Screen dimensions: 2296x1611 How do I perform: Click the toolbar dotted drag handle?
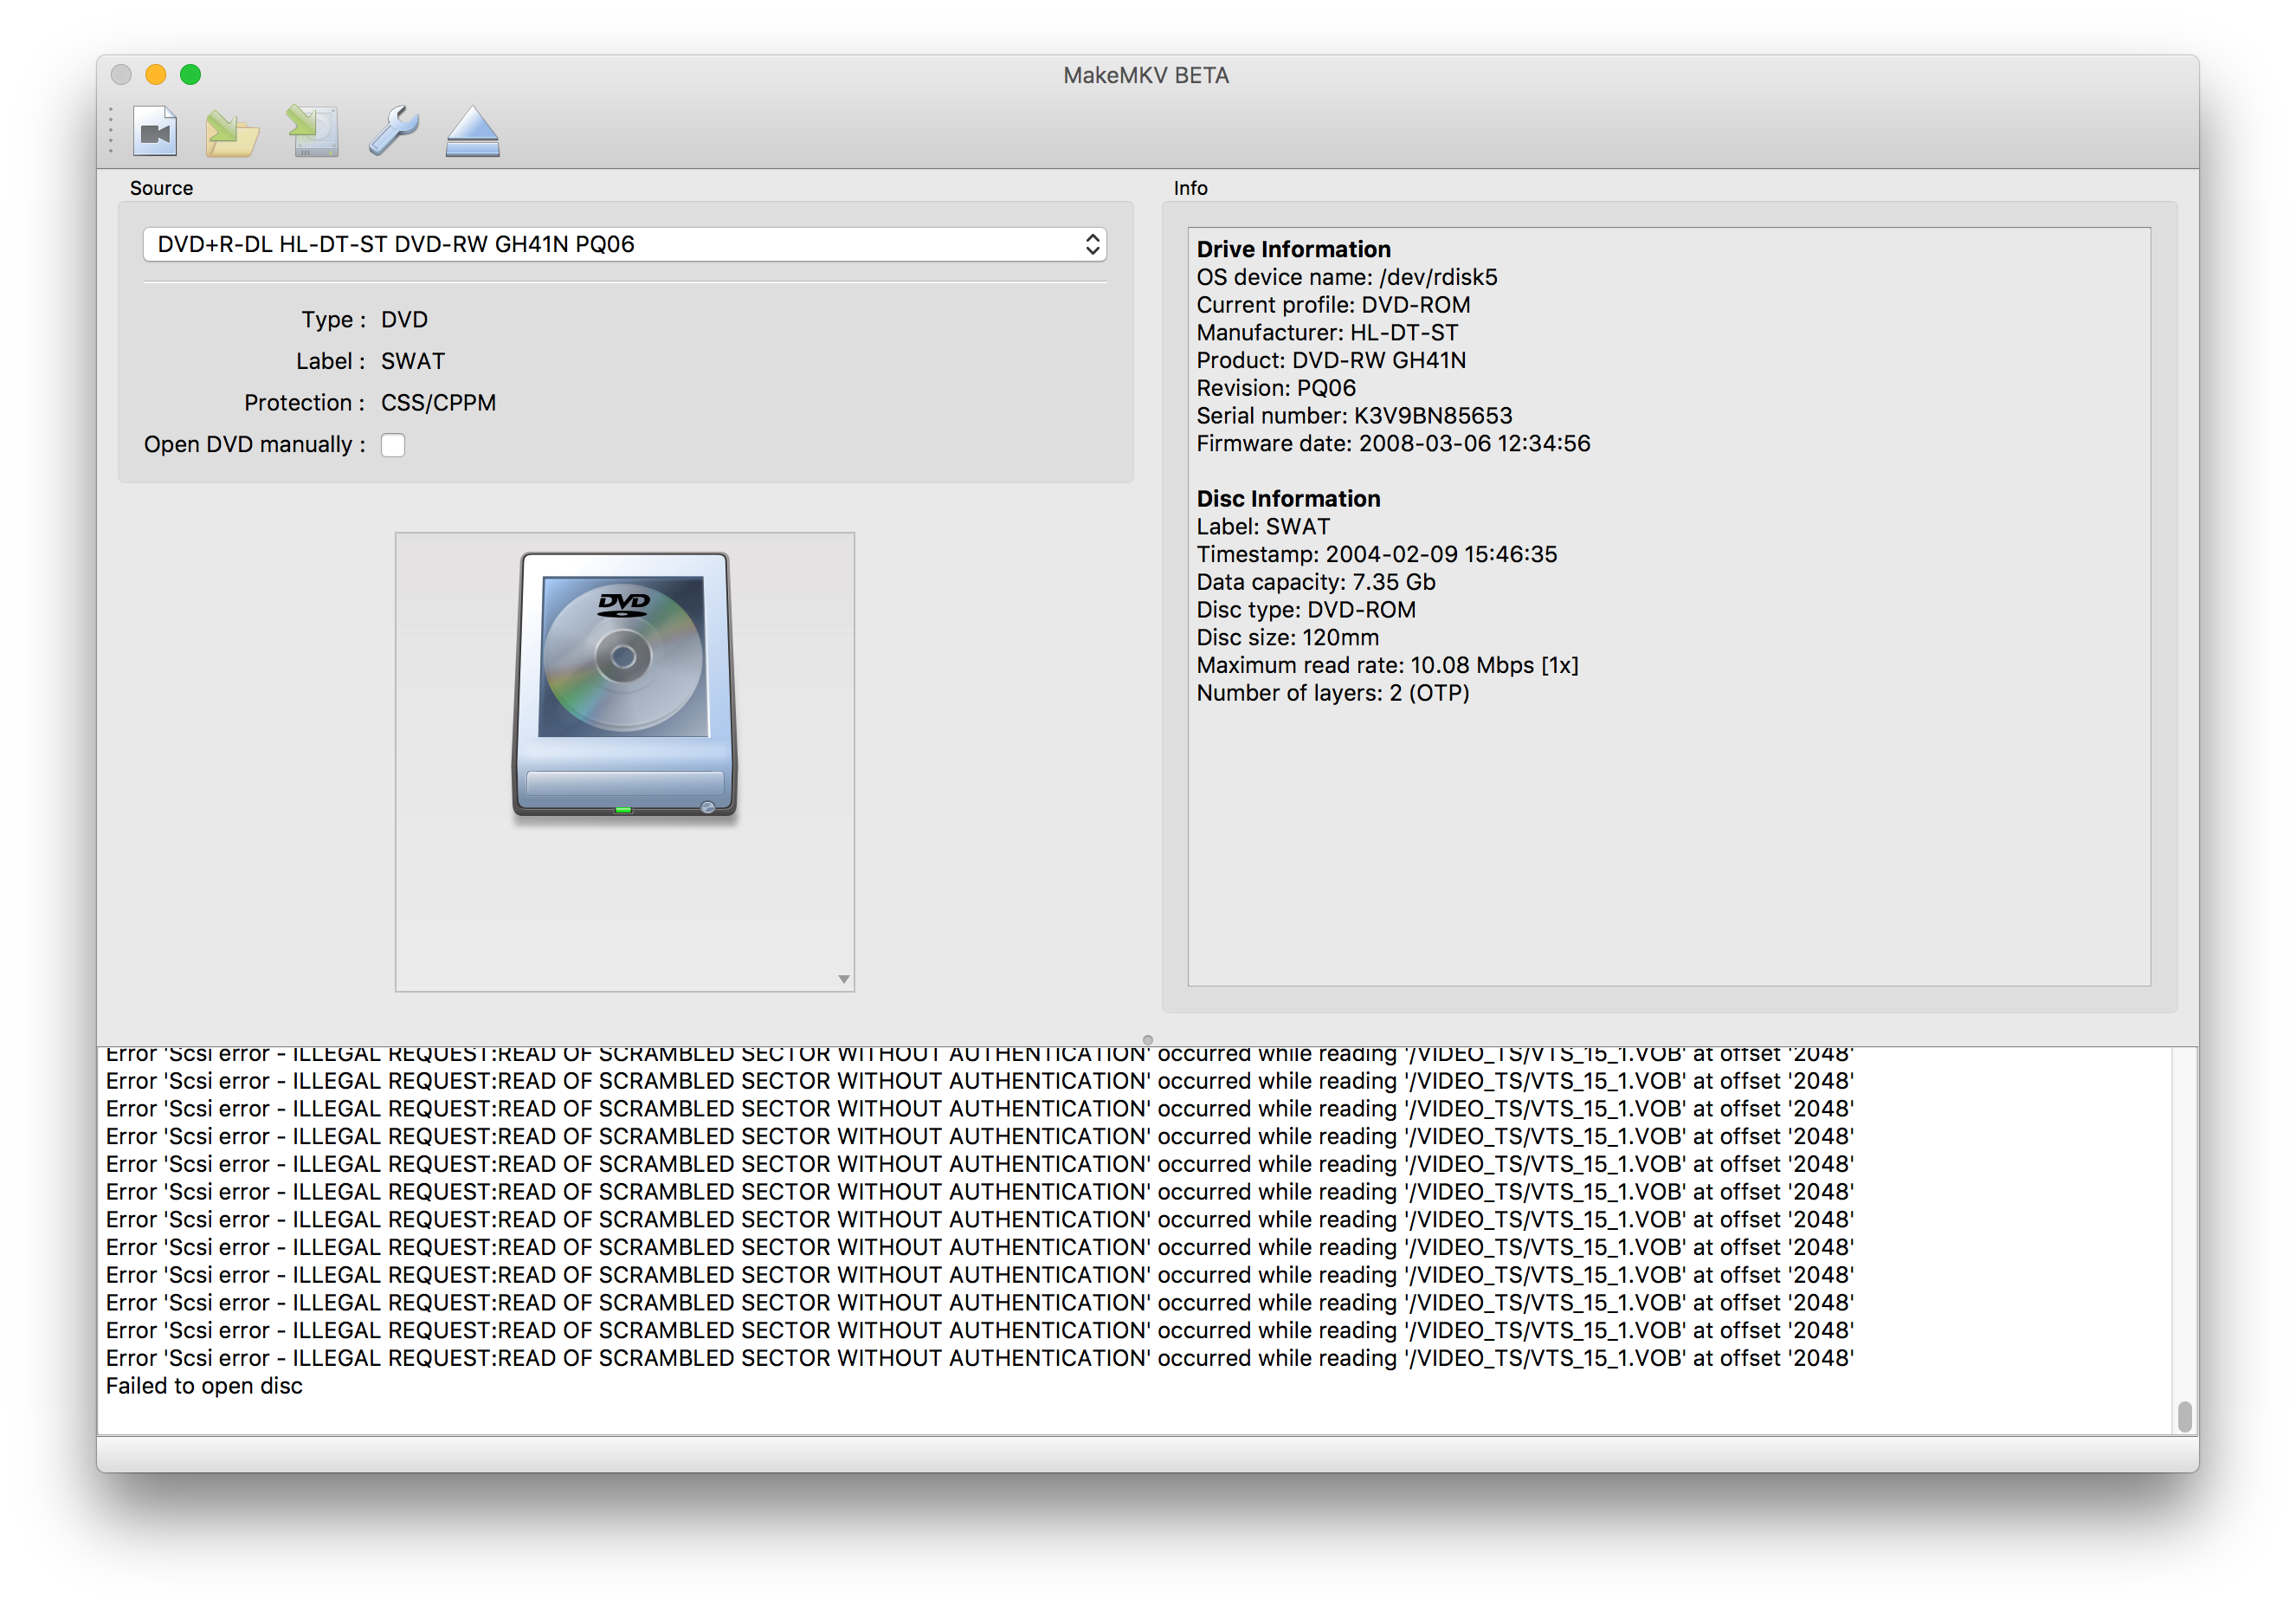(x=111, y=131)
